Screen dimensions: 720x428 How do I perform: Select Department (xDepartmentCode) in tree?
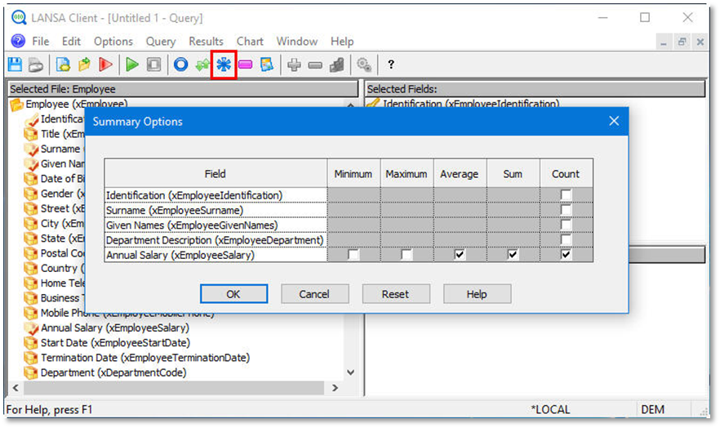coord(113,373)
